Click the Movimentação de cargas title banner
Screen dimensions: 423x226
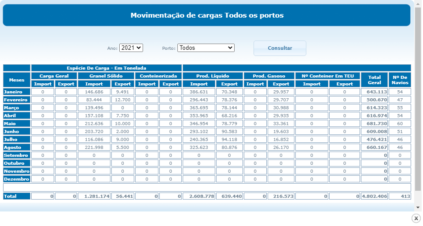(206, 15)
